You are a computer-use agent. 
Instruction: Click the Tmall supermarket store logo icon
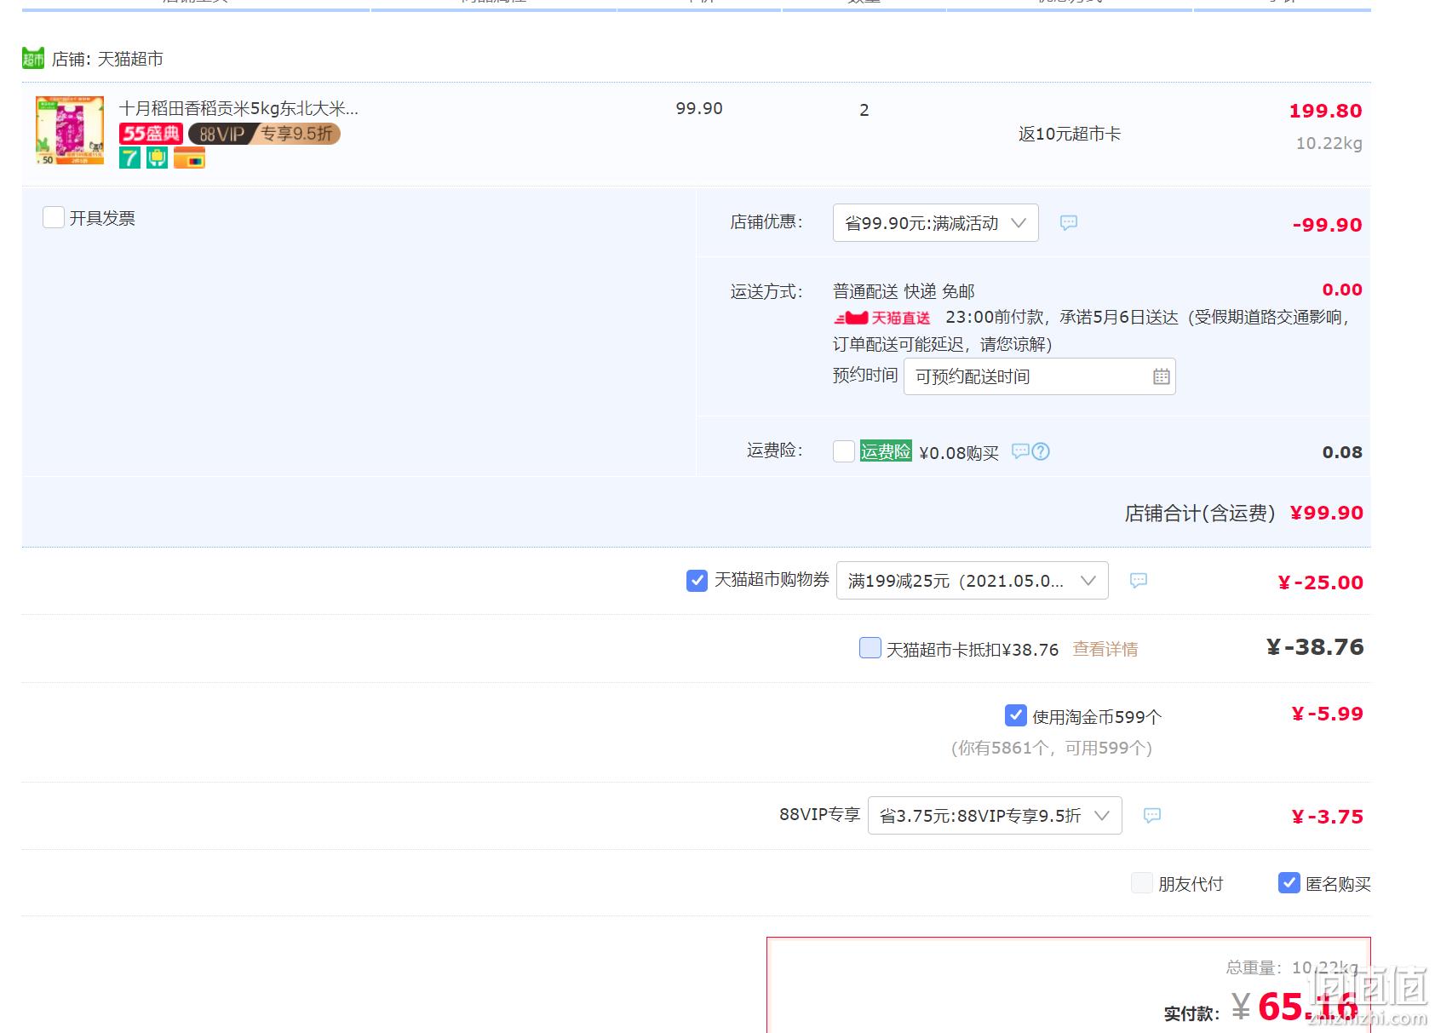(33, 59)
